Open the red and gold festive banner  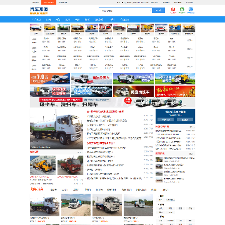pyautogui.click(x=175, y=91)
